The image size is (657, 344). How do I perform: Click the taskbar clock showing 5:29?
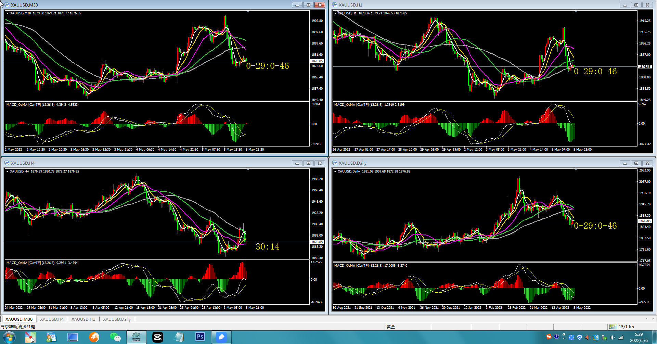[639, 334]
